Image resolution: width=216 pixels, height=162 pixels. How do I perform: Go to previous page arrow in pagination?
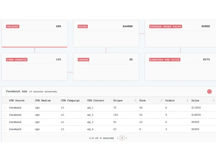(x=118, y=138)
